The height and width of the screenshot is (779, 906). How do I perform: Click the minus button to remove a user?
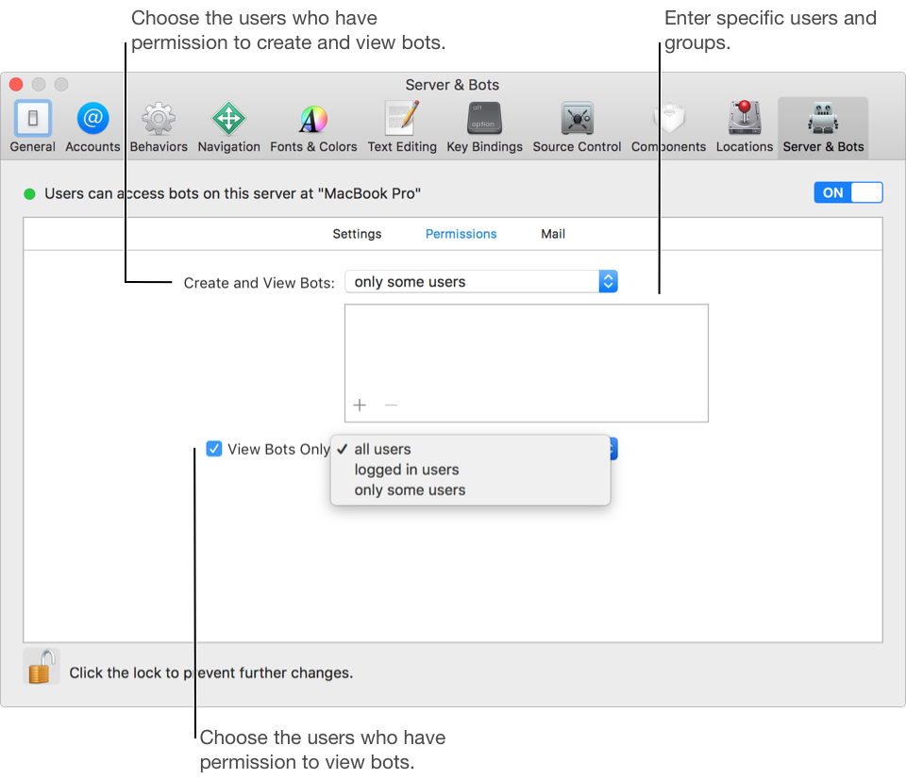coord(391,405)
